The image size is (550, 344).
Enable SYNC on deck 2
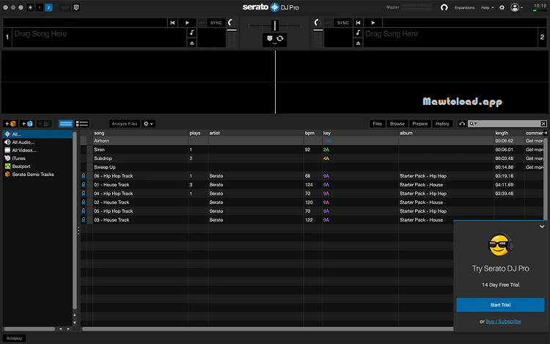coord(343,23)
